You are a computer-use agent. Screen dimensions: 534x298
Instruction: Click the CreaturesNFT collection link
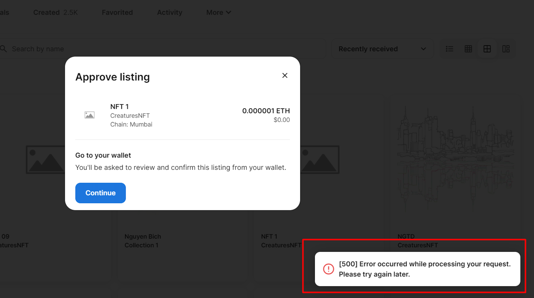[130, 115]
